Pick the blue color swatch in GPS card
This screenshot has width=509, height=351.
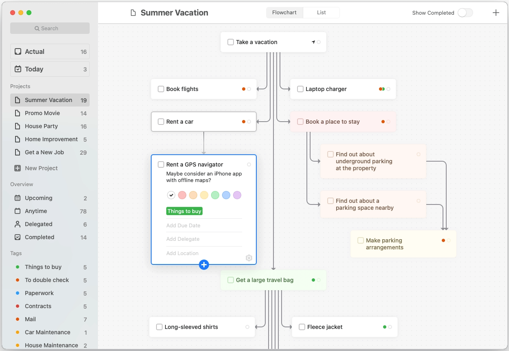pos(226,195)
